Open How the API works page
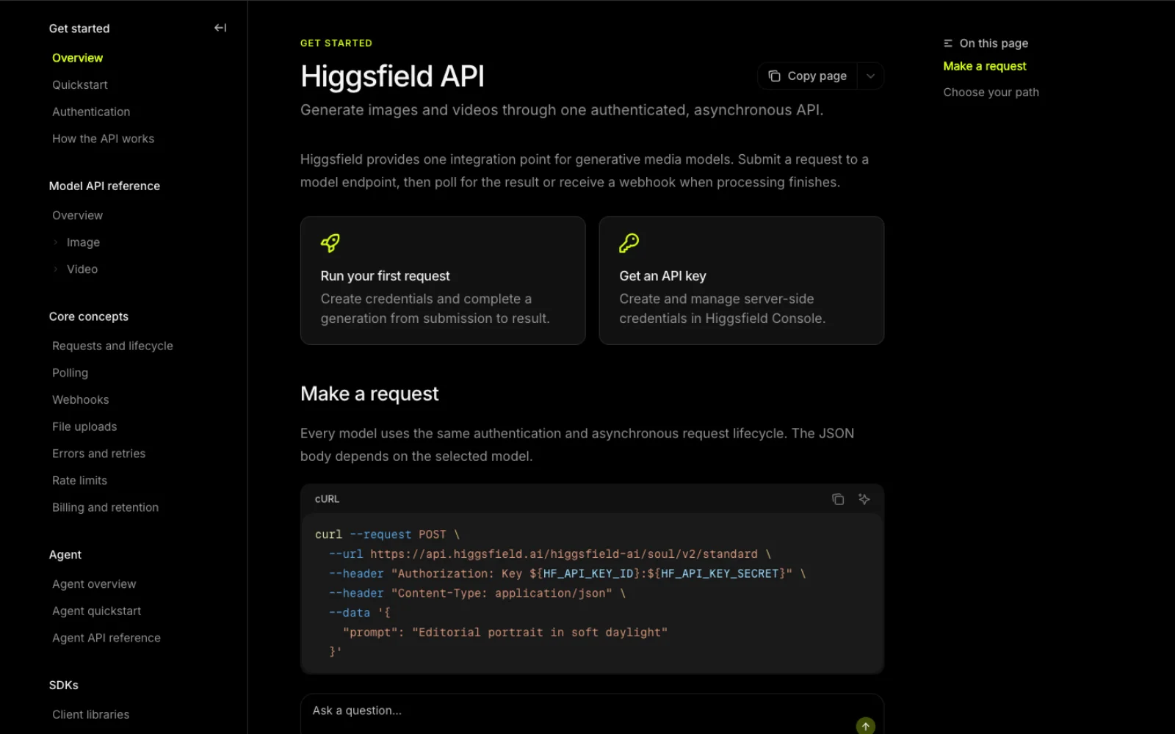The image size is (1175, 734). 104,139
